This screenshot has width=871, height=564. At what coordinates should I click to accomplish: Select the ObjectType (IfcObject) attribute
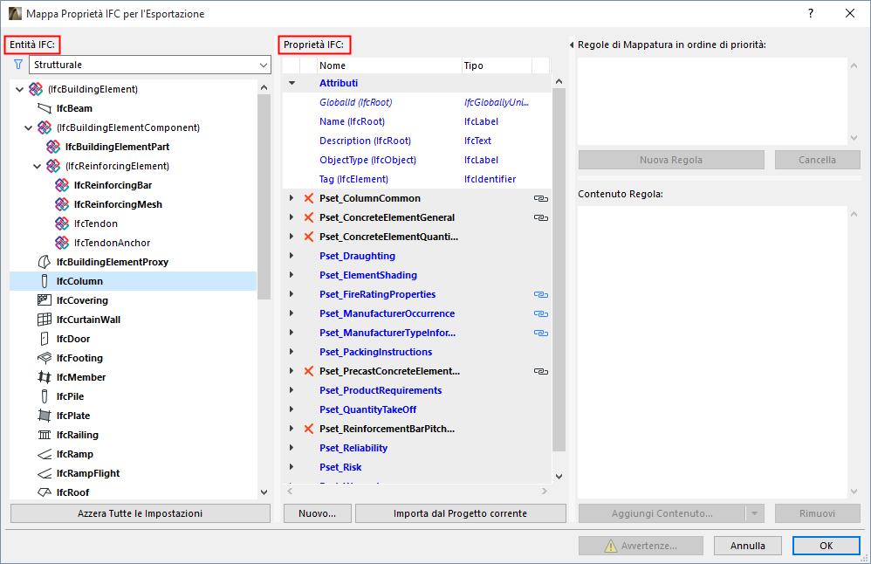417,160
